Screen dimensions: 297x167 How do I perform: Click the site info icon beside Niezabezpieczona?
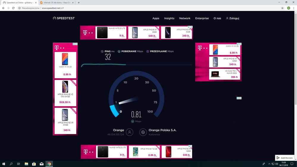[x=19, y=8]
